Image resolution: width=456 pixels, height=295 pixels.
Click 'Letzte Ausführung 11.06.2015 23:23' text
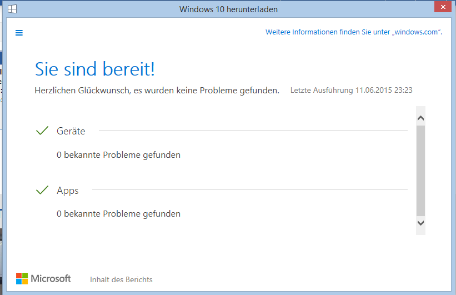(x=352, y=90)
